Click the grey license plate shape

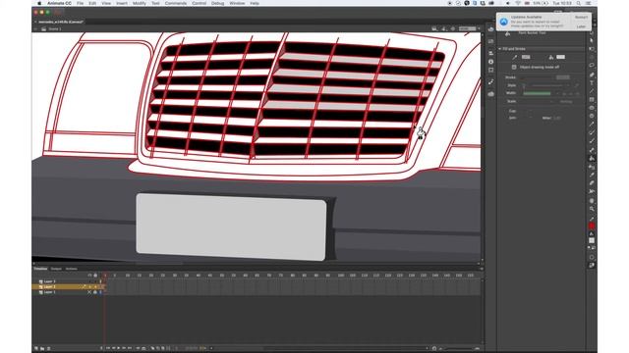pos(231,227)
